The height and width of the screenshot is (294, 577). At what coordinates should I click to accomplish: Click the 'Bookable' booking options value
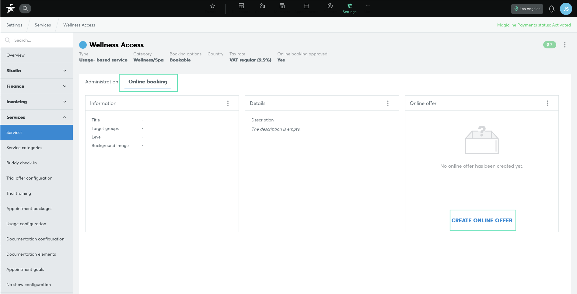[x=180, y=60]
